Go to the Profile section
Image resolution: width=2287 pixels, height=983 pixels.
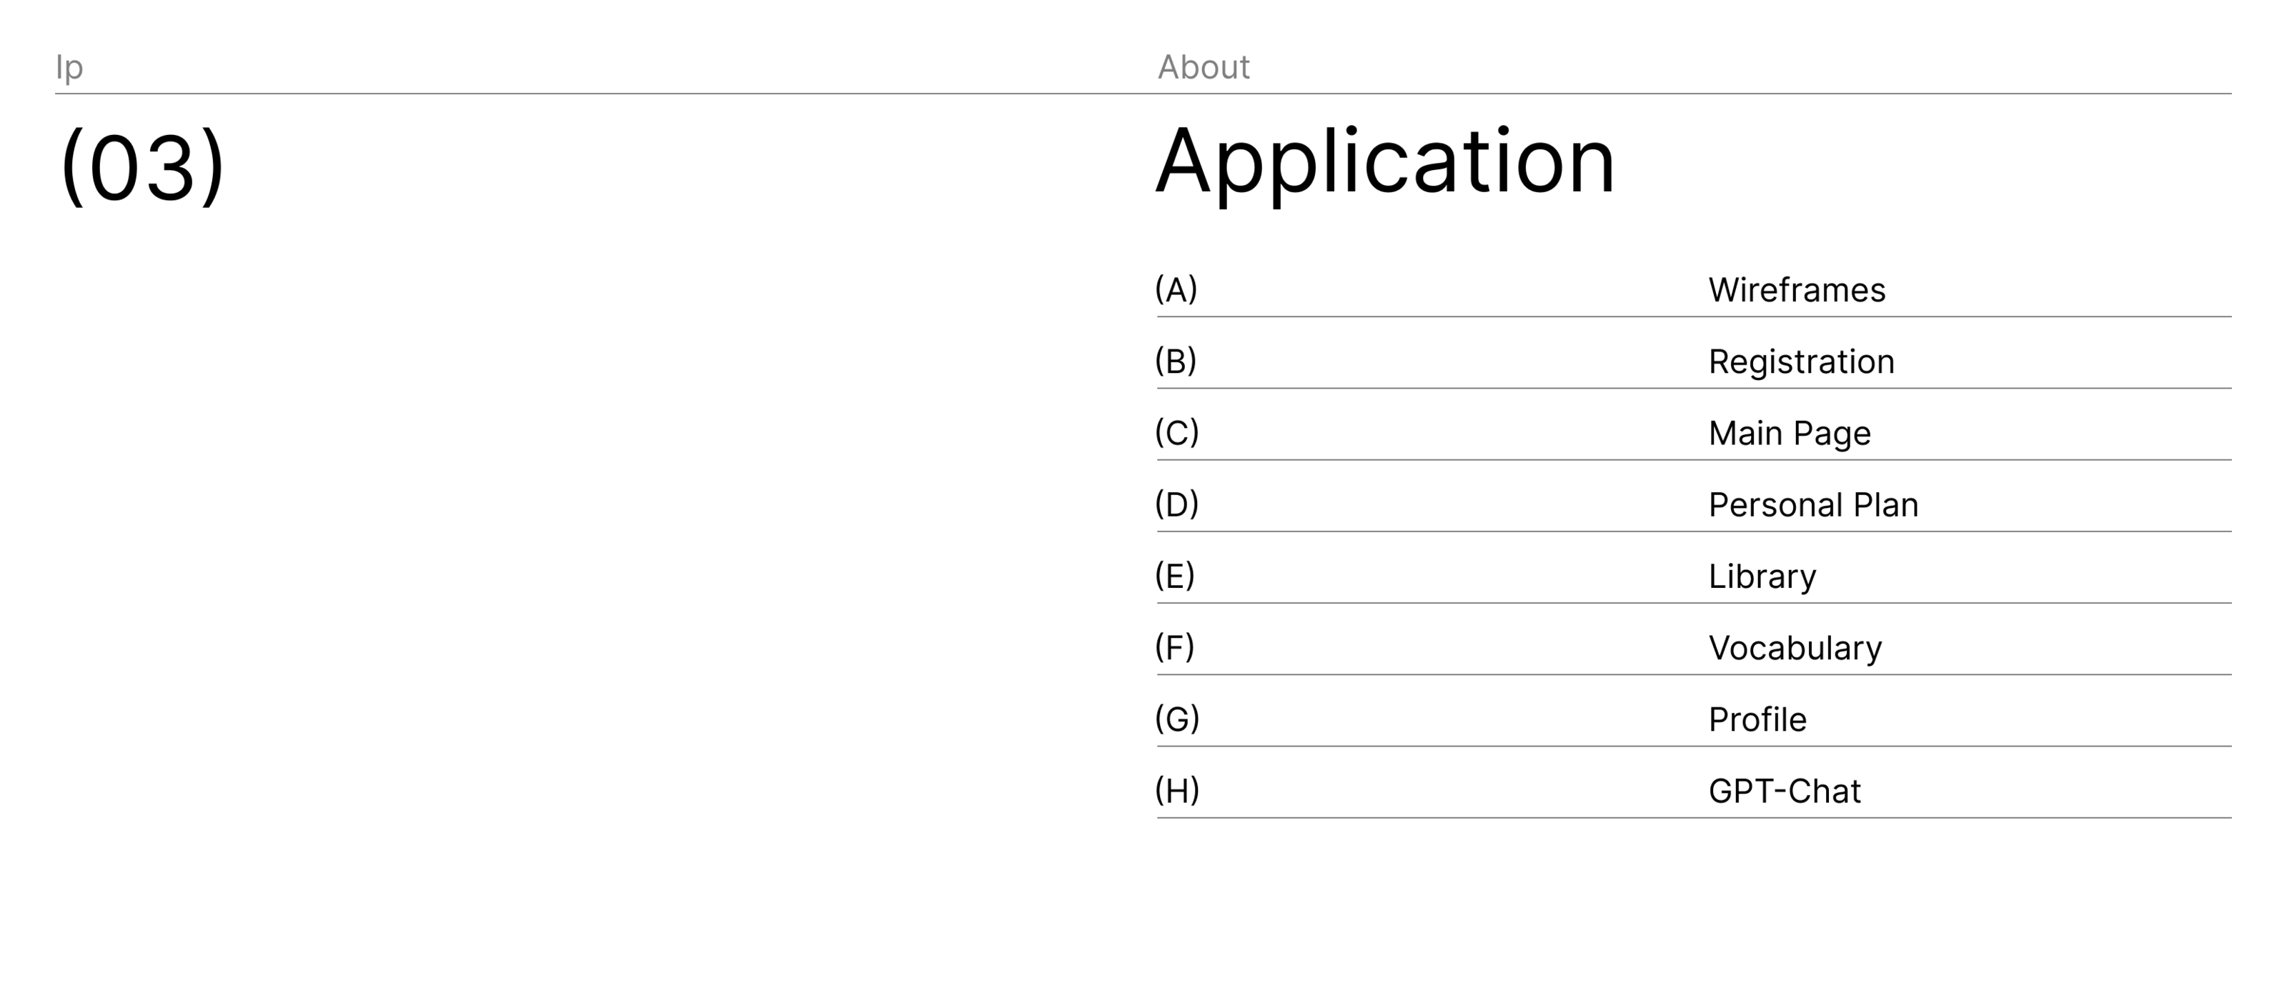(x=1757, y=719)
